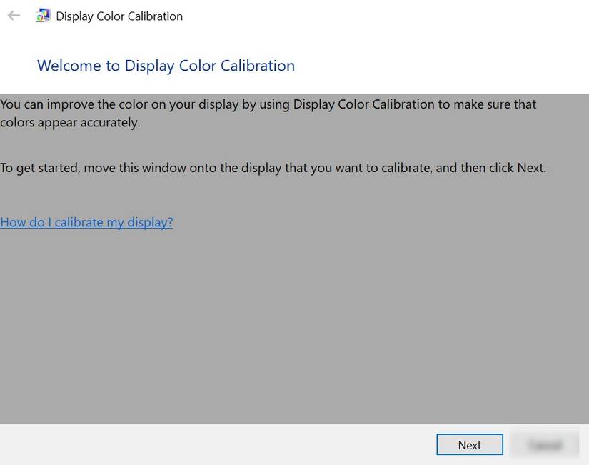The image size is (589, 465).
Task: Click the Display Color Calibration title text
Action: (119, 16)
